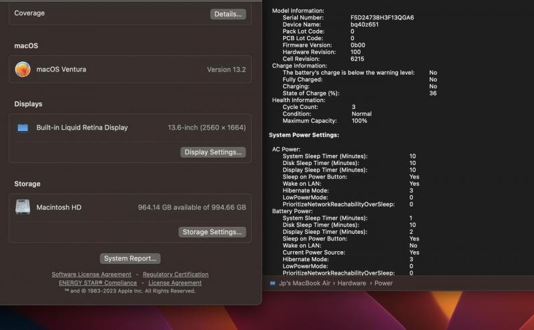Open Display Settings
This screenshot has height=330, width=534.
click(213, 152)
